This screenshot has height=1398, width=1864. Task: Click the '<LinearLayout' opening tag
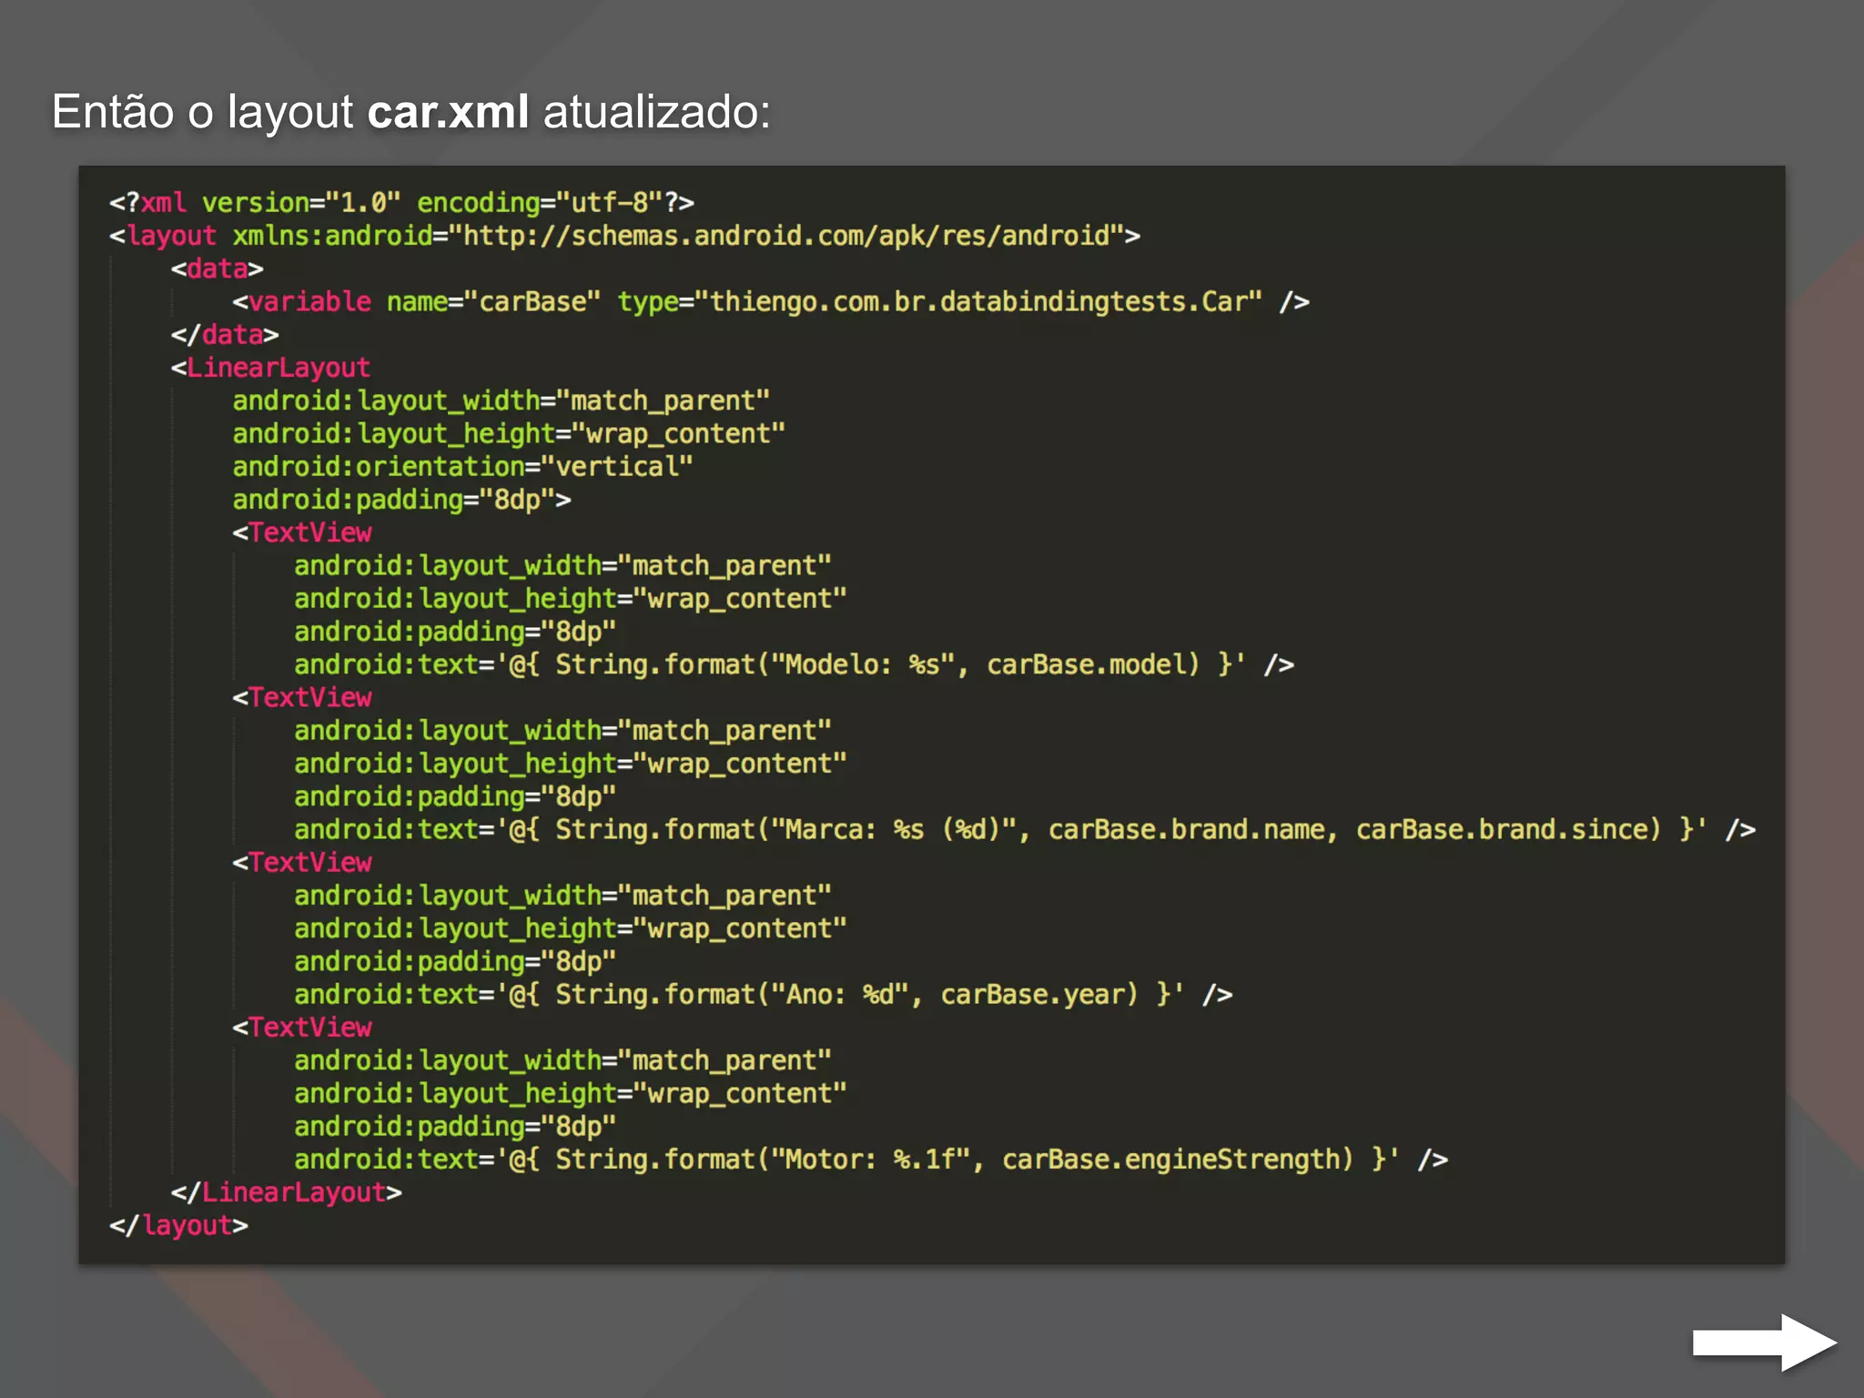pos(270,368)
